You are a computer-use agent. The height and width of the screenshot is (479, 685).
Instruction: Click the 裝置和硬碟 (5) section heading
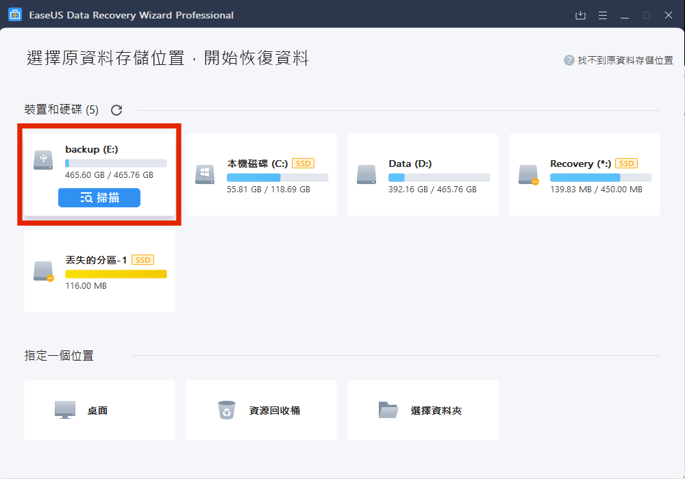(62, 109)
